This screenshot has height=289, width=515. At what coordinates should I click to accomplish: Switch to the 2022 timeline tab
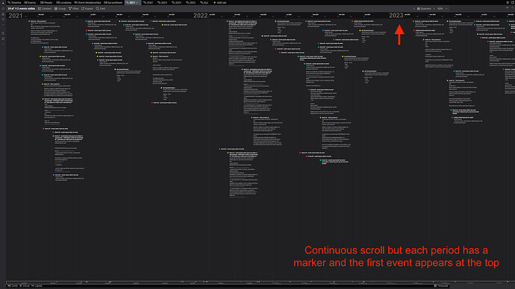coord(148,2)
